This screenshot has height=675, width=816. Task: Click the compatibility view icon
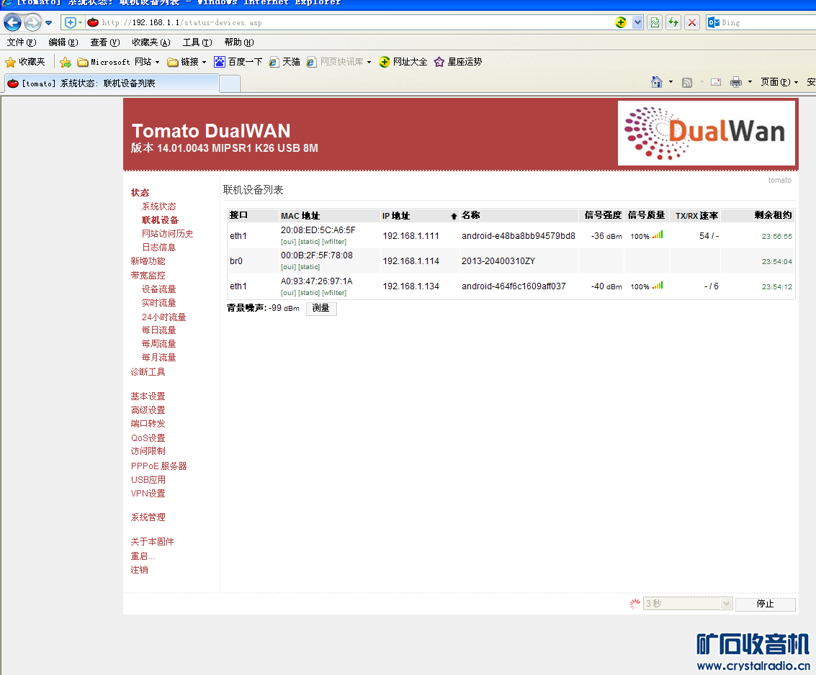[x=655, y=22]
